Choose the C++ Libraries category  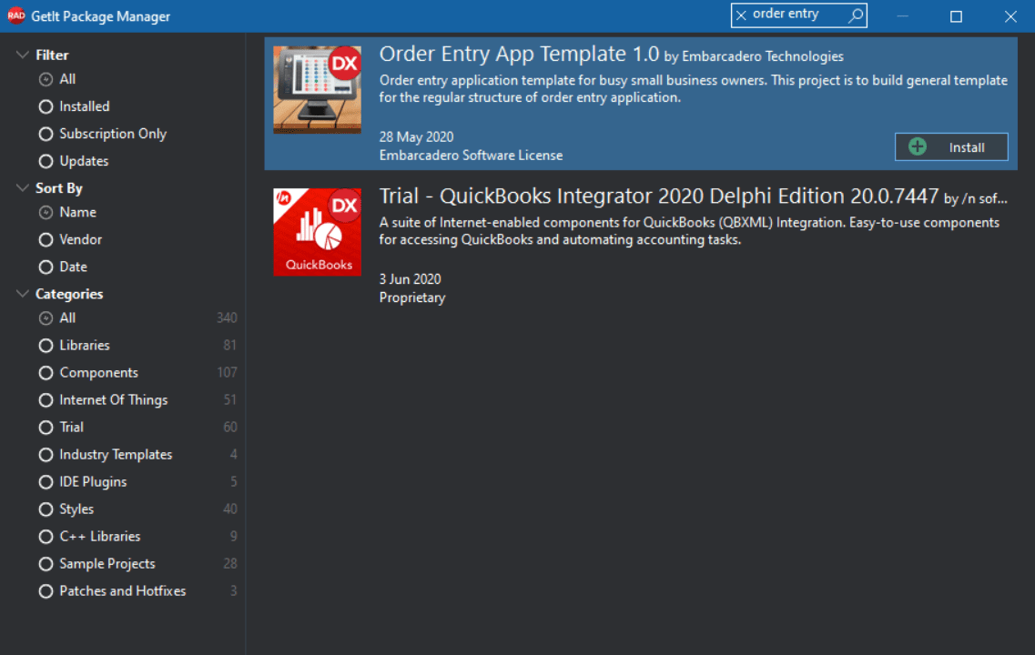[90, 536]
